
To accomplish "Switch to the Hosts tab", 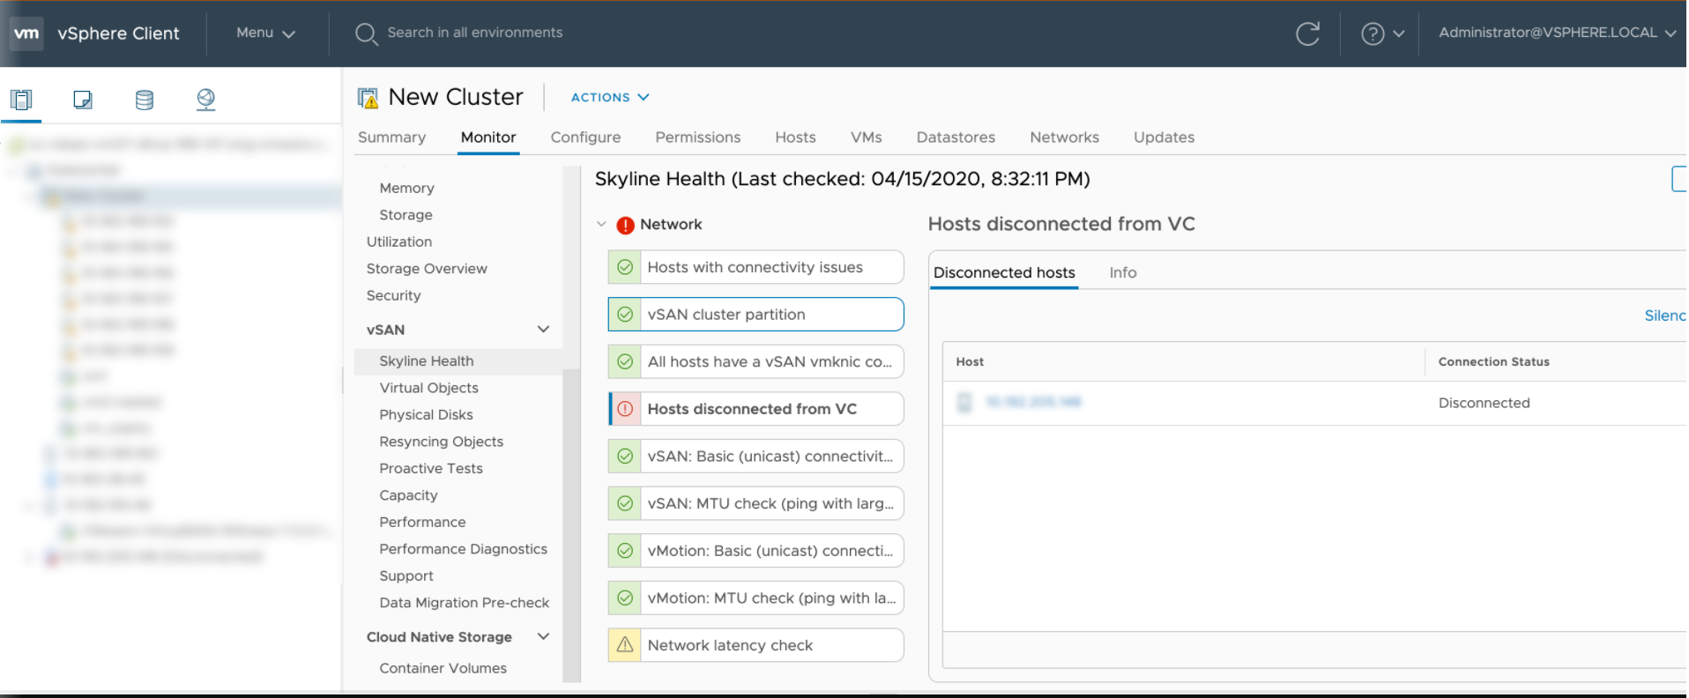I will tap(795, 137).
